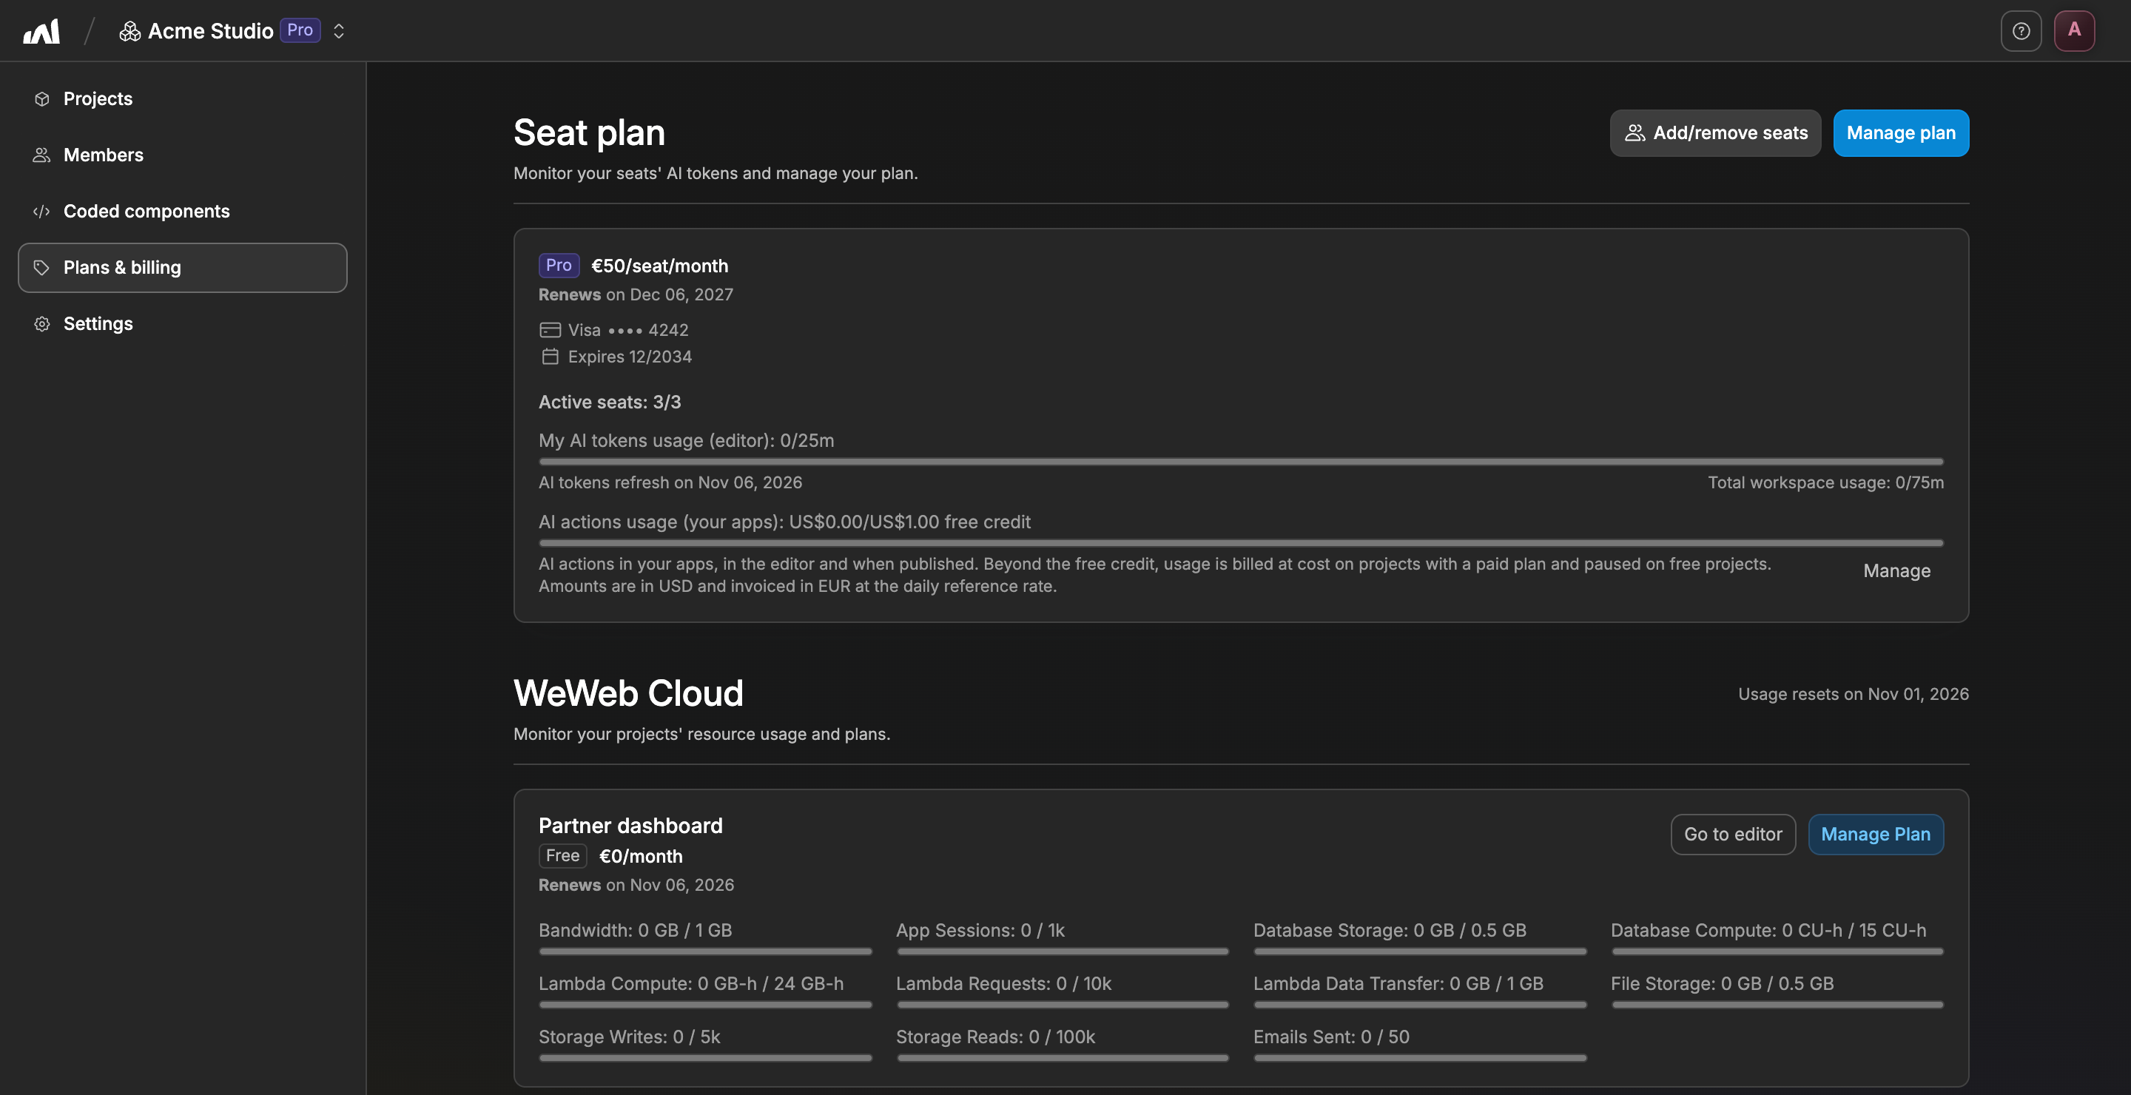Click the Add/remove seats button
This screenshot has width=2131, height=1095.
(x=1715, y=133)
